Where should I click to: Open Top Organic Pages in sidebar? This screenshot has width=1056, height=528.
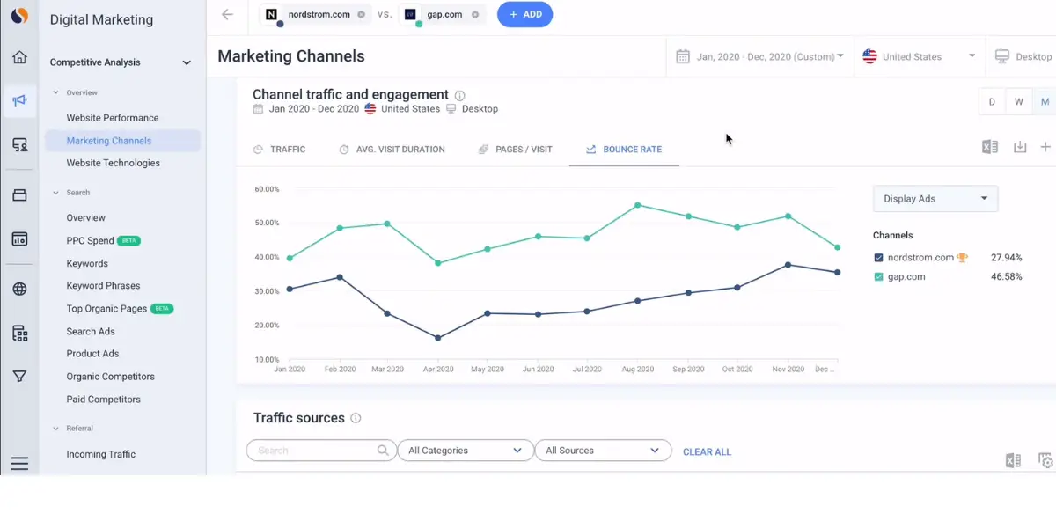(x=106, y=309)
